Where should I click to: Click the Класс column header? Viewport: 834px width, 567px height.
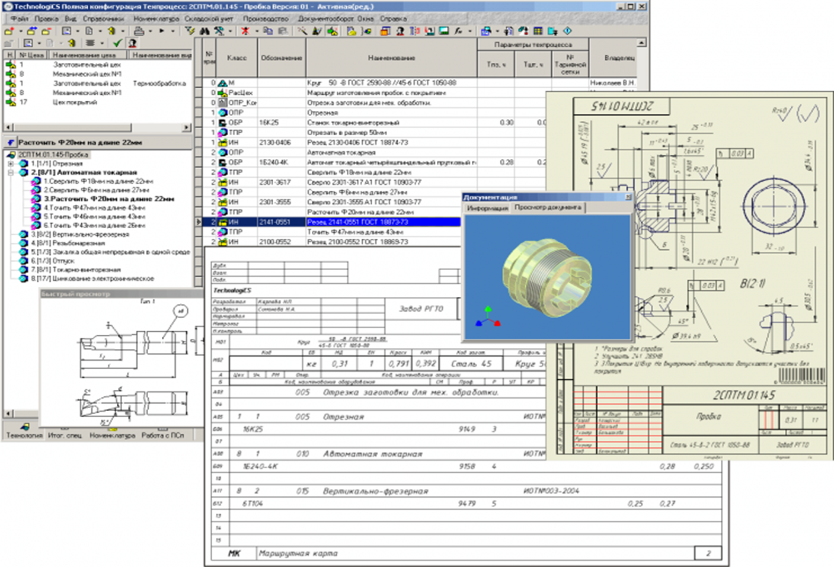(x=237, y=57)
